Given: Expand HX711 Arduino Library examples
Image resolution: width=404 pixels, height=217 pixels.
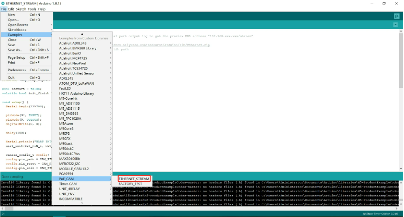Looking at the screenshot, I should pos(82,94).
